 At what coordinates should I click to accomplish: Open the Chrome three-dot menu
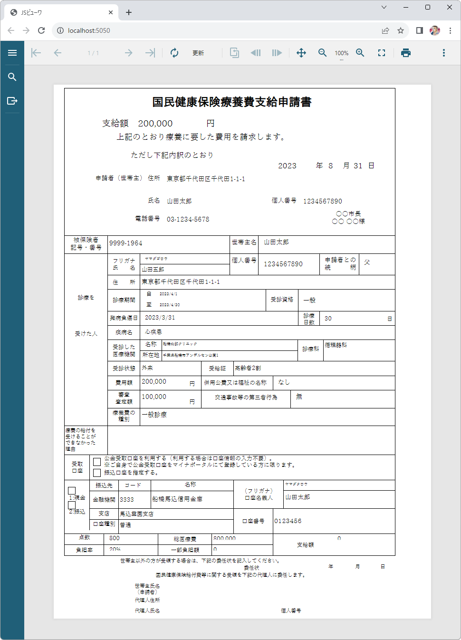[450, 30]
